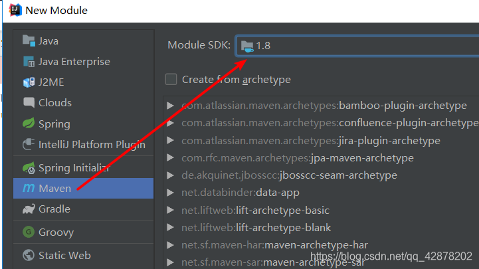Select the Spring Initializr label

74,168
